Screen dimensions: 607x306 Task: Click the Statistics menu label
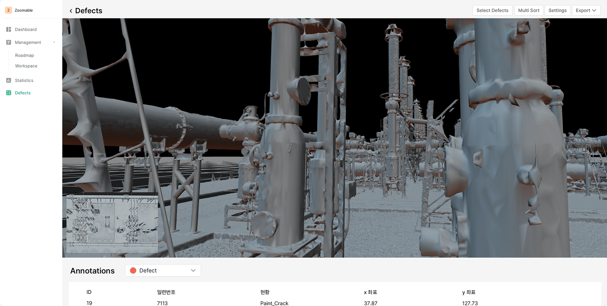pos(24,81)
